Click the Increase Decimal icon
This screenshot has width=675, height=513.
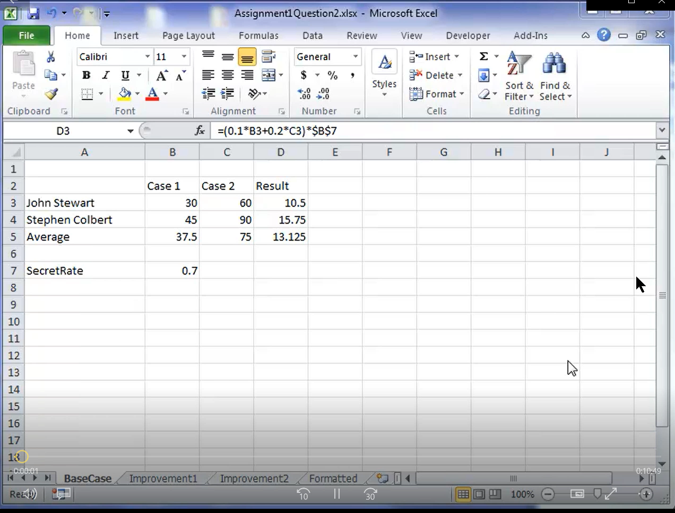(305, 94)
